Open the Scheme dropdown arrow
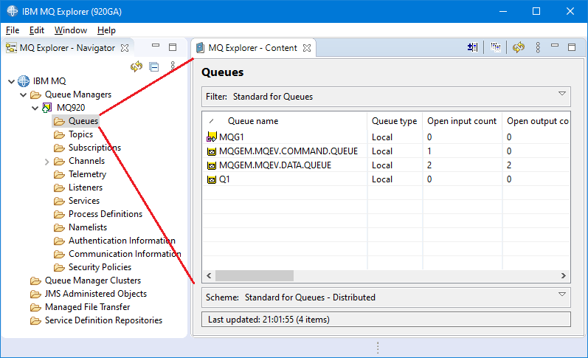The image size is (588, 358). (561, 295)
